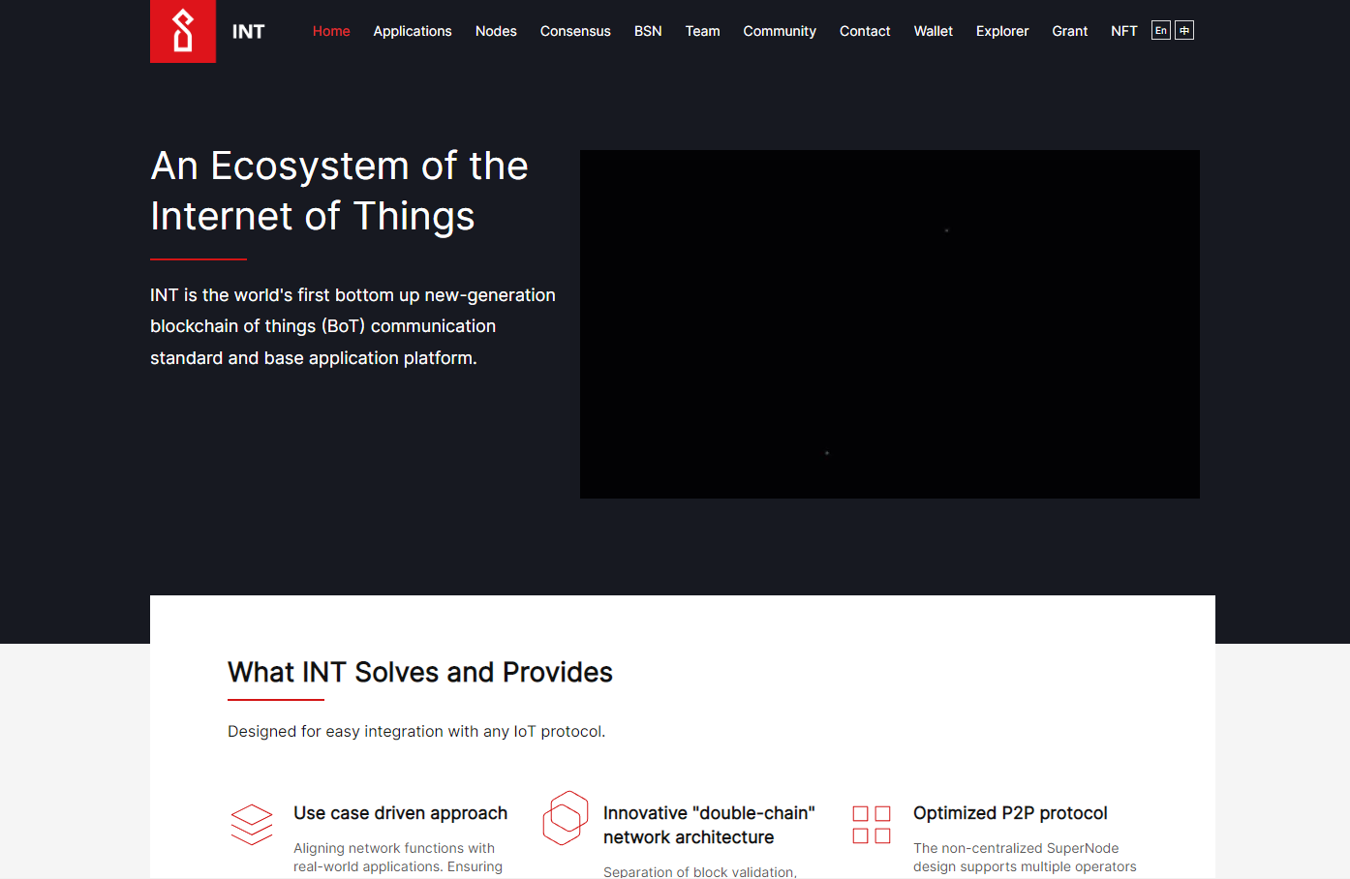
Task: Click the 'INT is the world's first' paragraph
Action: click(x=353, y=326)
